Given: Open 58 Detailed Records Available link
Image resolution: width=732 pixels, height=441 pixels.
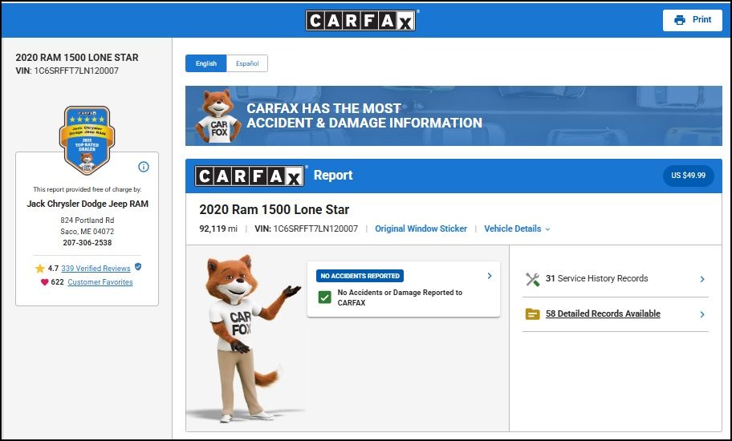Looking at the screenshot, I should click(603, 314).
